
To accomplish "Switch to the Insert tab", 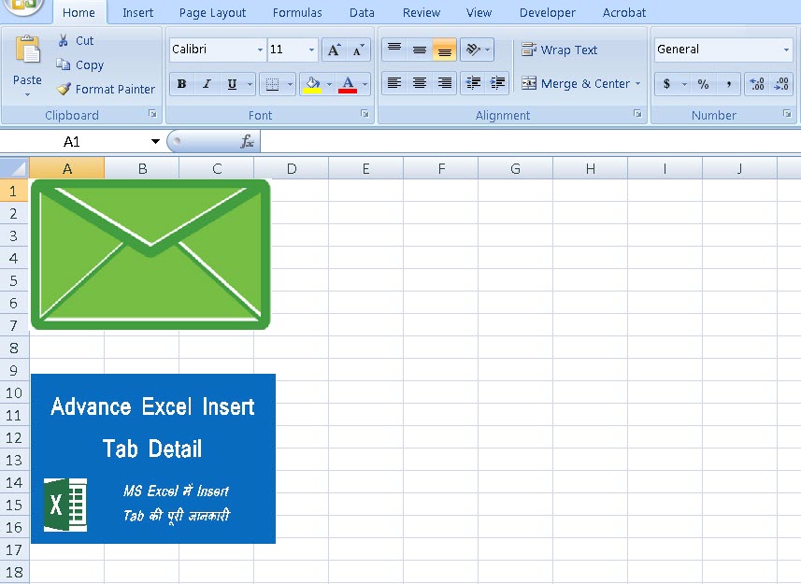I will [137, 13].
